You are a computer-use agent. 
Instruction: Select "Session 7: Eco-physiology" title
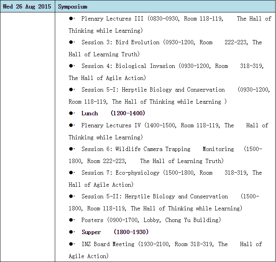click(120, 173)
